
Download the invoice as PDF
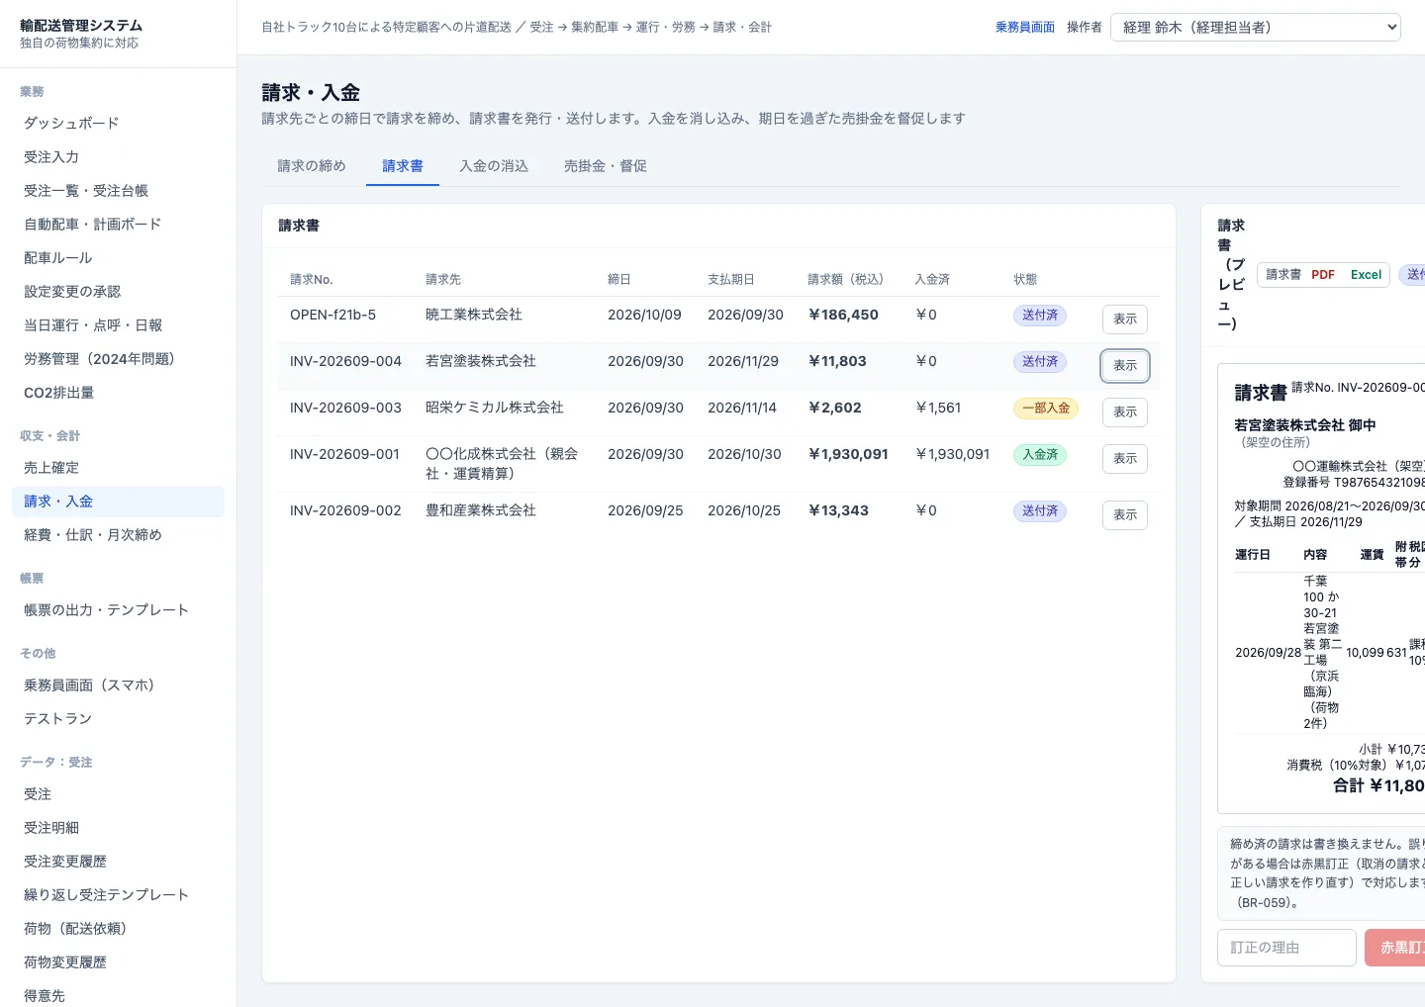click(1323, 275)
